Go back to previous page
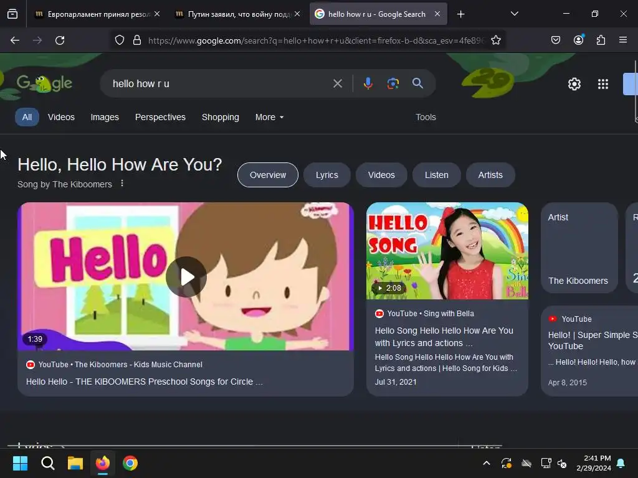Viewport: 638px width, 478px height. coord(15,40)
